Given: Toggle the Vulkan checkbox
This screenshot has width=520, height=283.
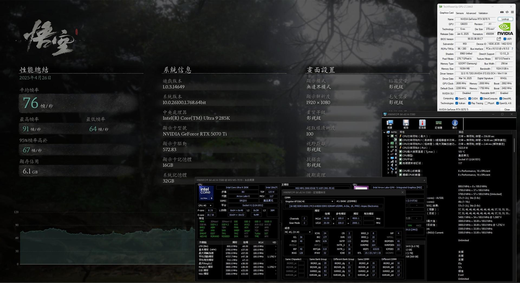Looking at the screenshot, I should 457,103.
